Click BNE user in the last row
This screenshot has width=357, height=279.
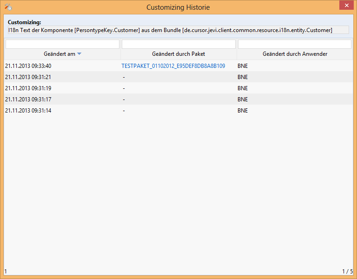coord(243,111)
